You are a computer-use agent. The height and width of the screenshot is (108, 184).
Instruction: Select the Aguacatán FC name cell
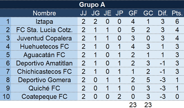44,55
